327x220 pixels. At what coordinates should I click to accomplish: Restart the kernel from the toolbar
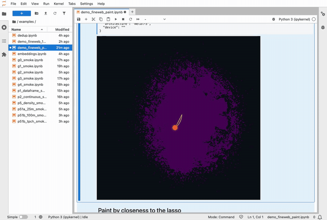[130, 19]
